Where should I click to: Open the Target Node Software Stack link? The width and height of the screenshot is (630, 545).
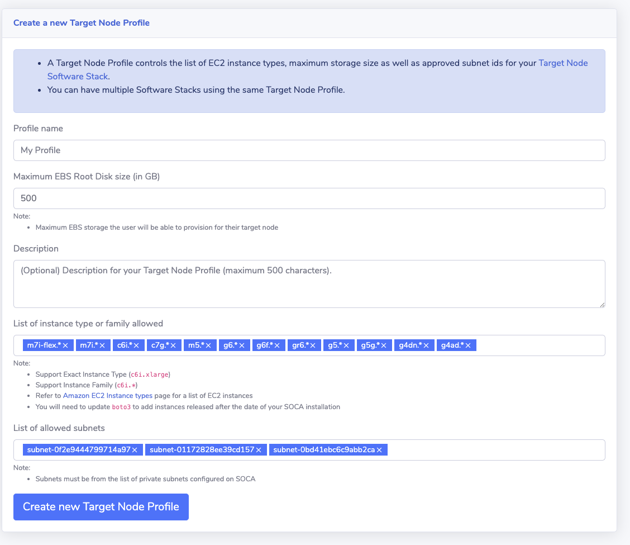point(562,63)
